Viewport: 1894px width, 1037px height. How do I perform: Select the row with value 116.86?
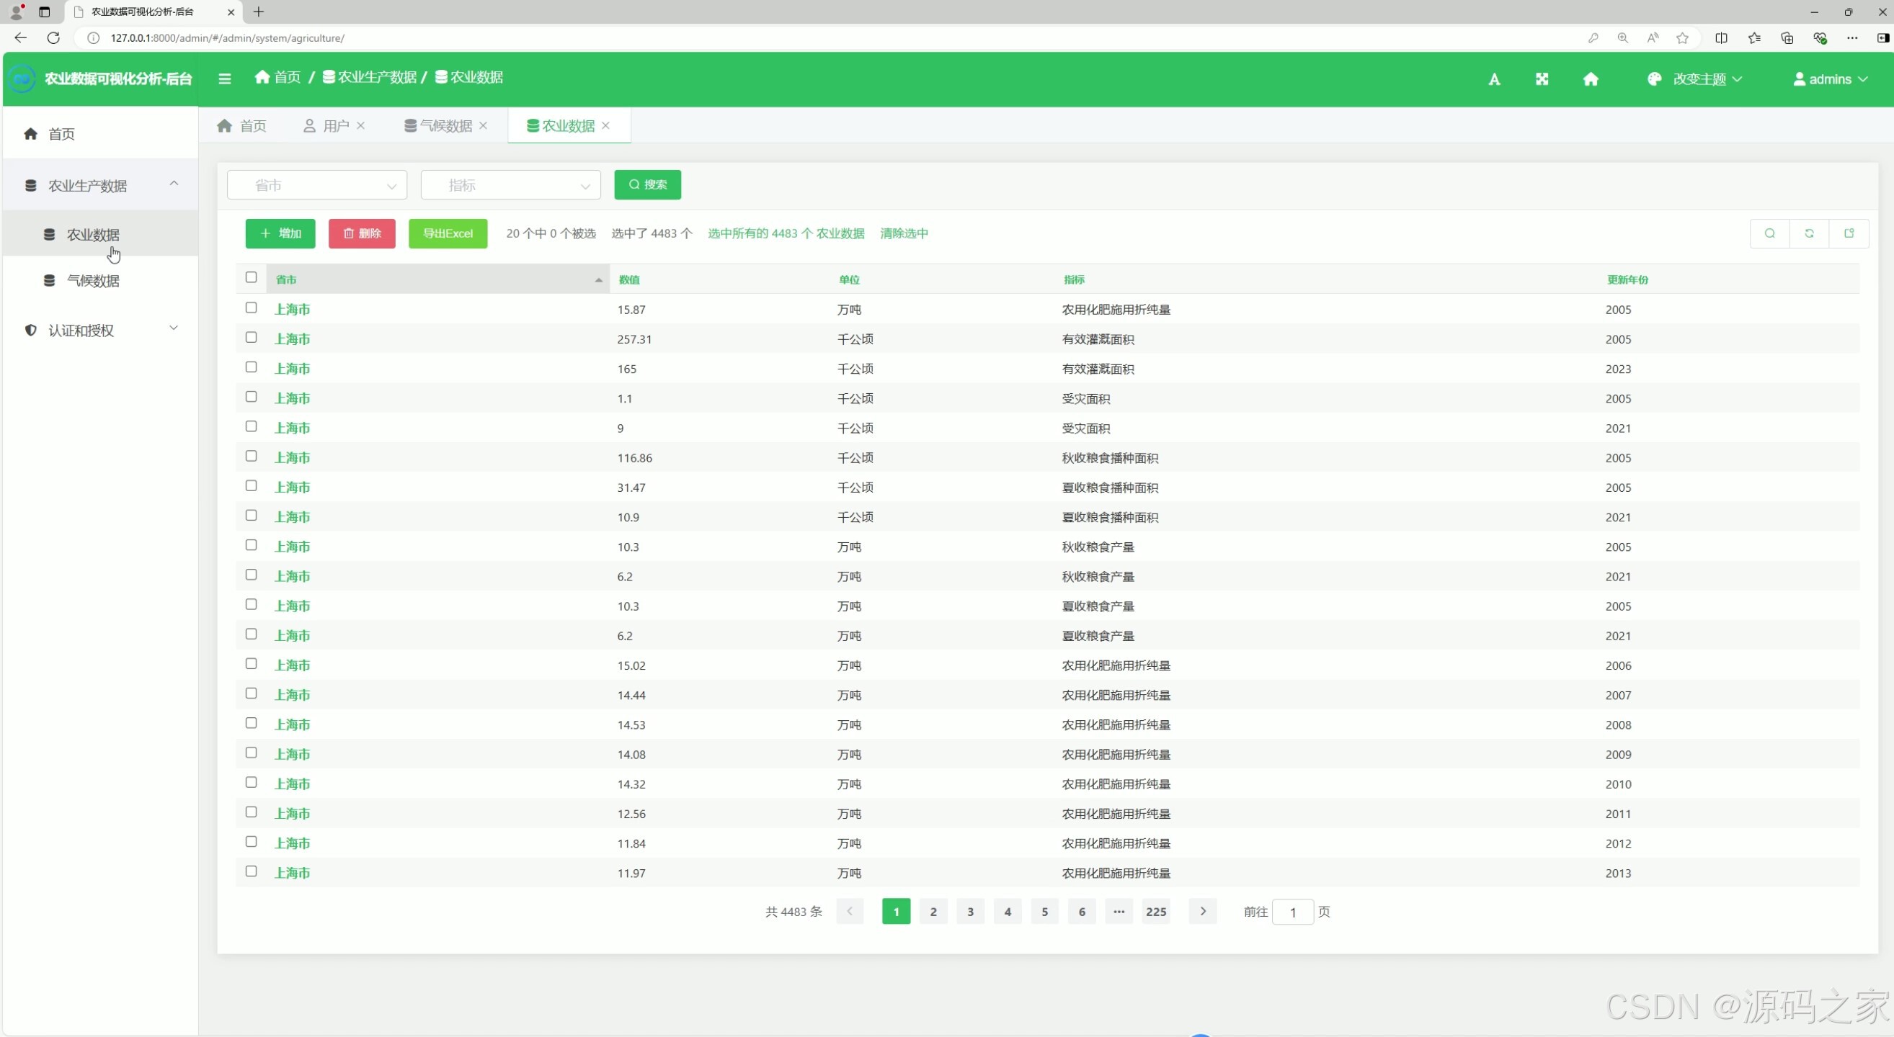click(251, 456)
